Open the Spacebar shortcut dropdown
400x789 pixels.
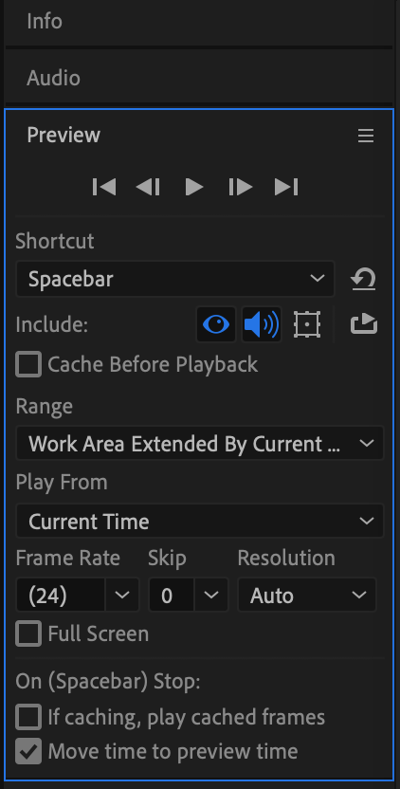tap(175, 279)
